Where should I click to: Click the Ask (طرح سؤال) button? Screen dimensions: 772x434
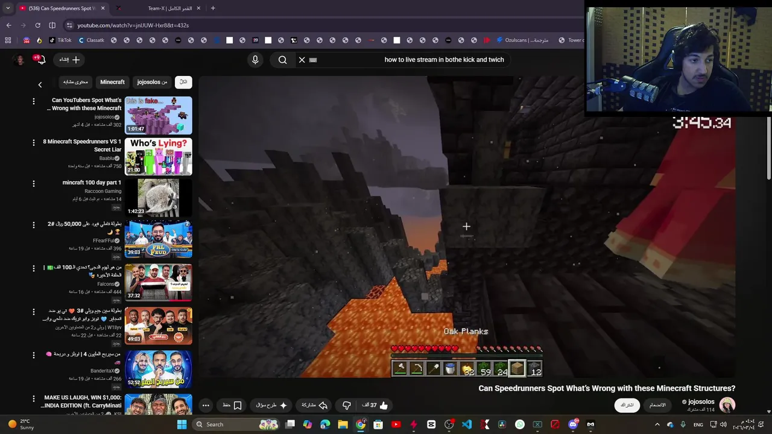tap(271, 405)
